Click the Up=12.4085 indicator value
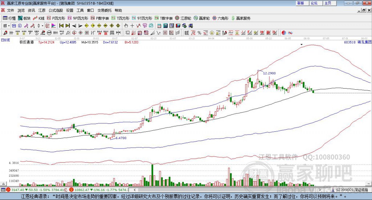The width and height of the screenshot is (372, 200). pos(68,42)
